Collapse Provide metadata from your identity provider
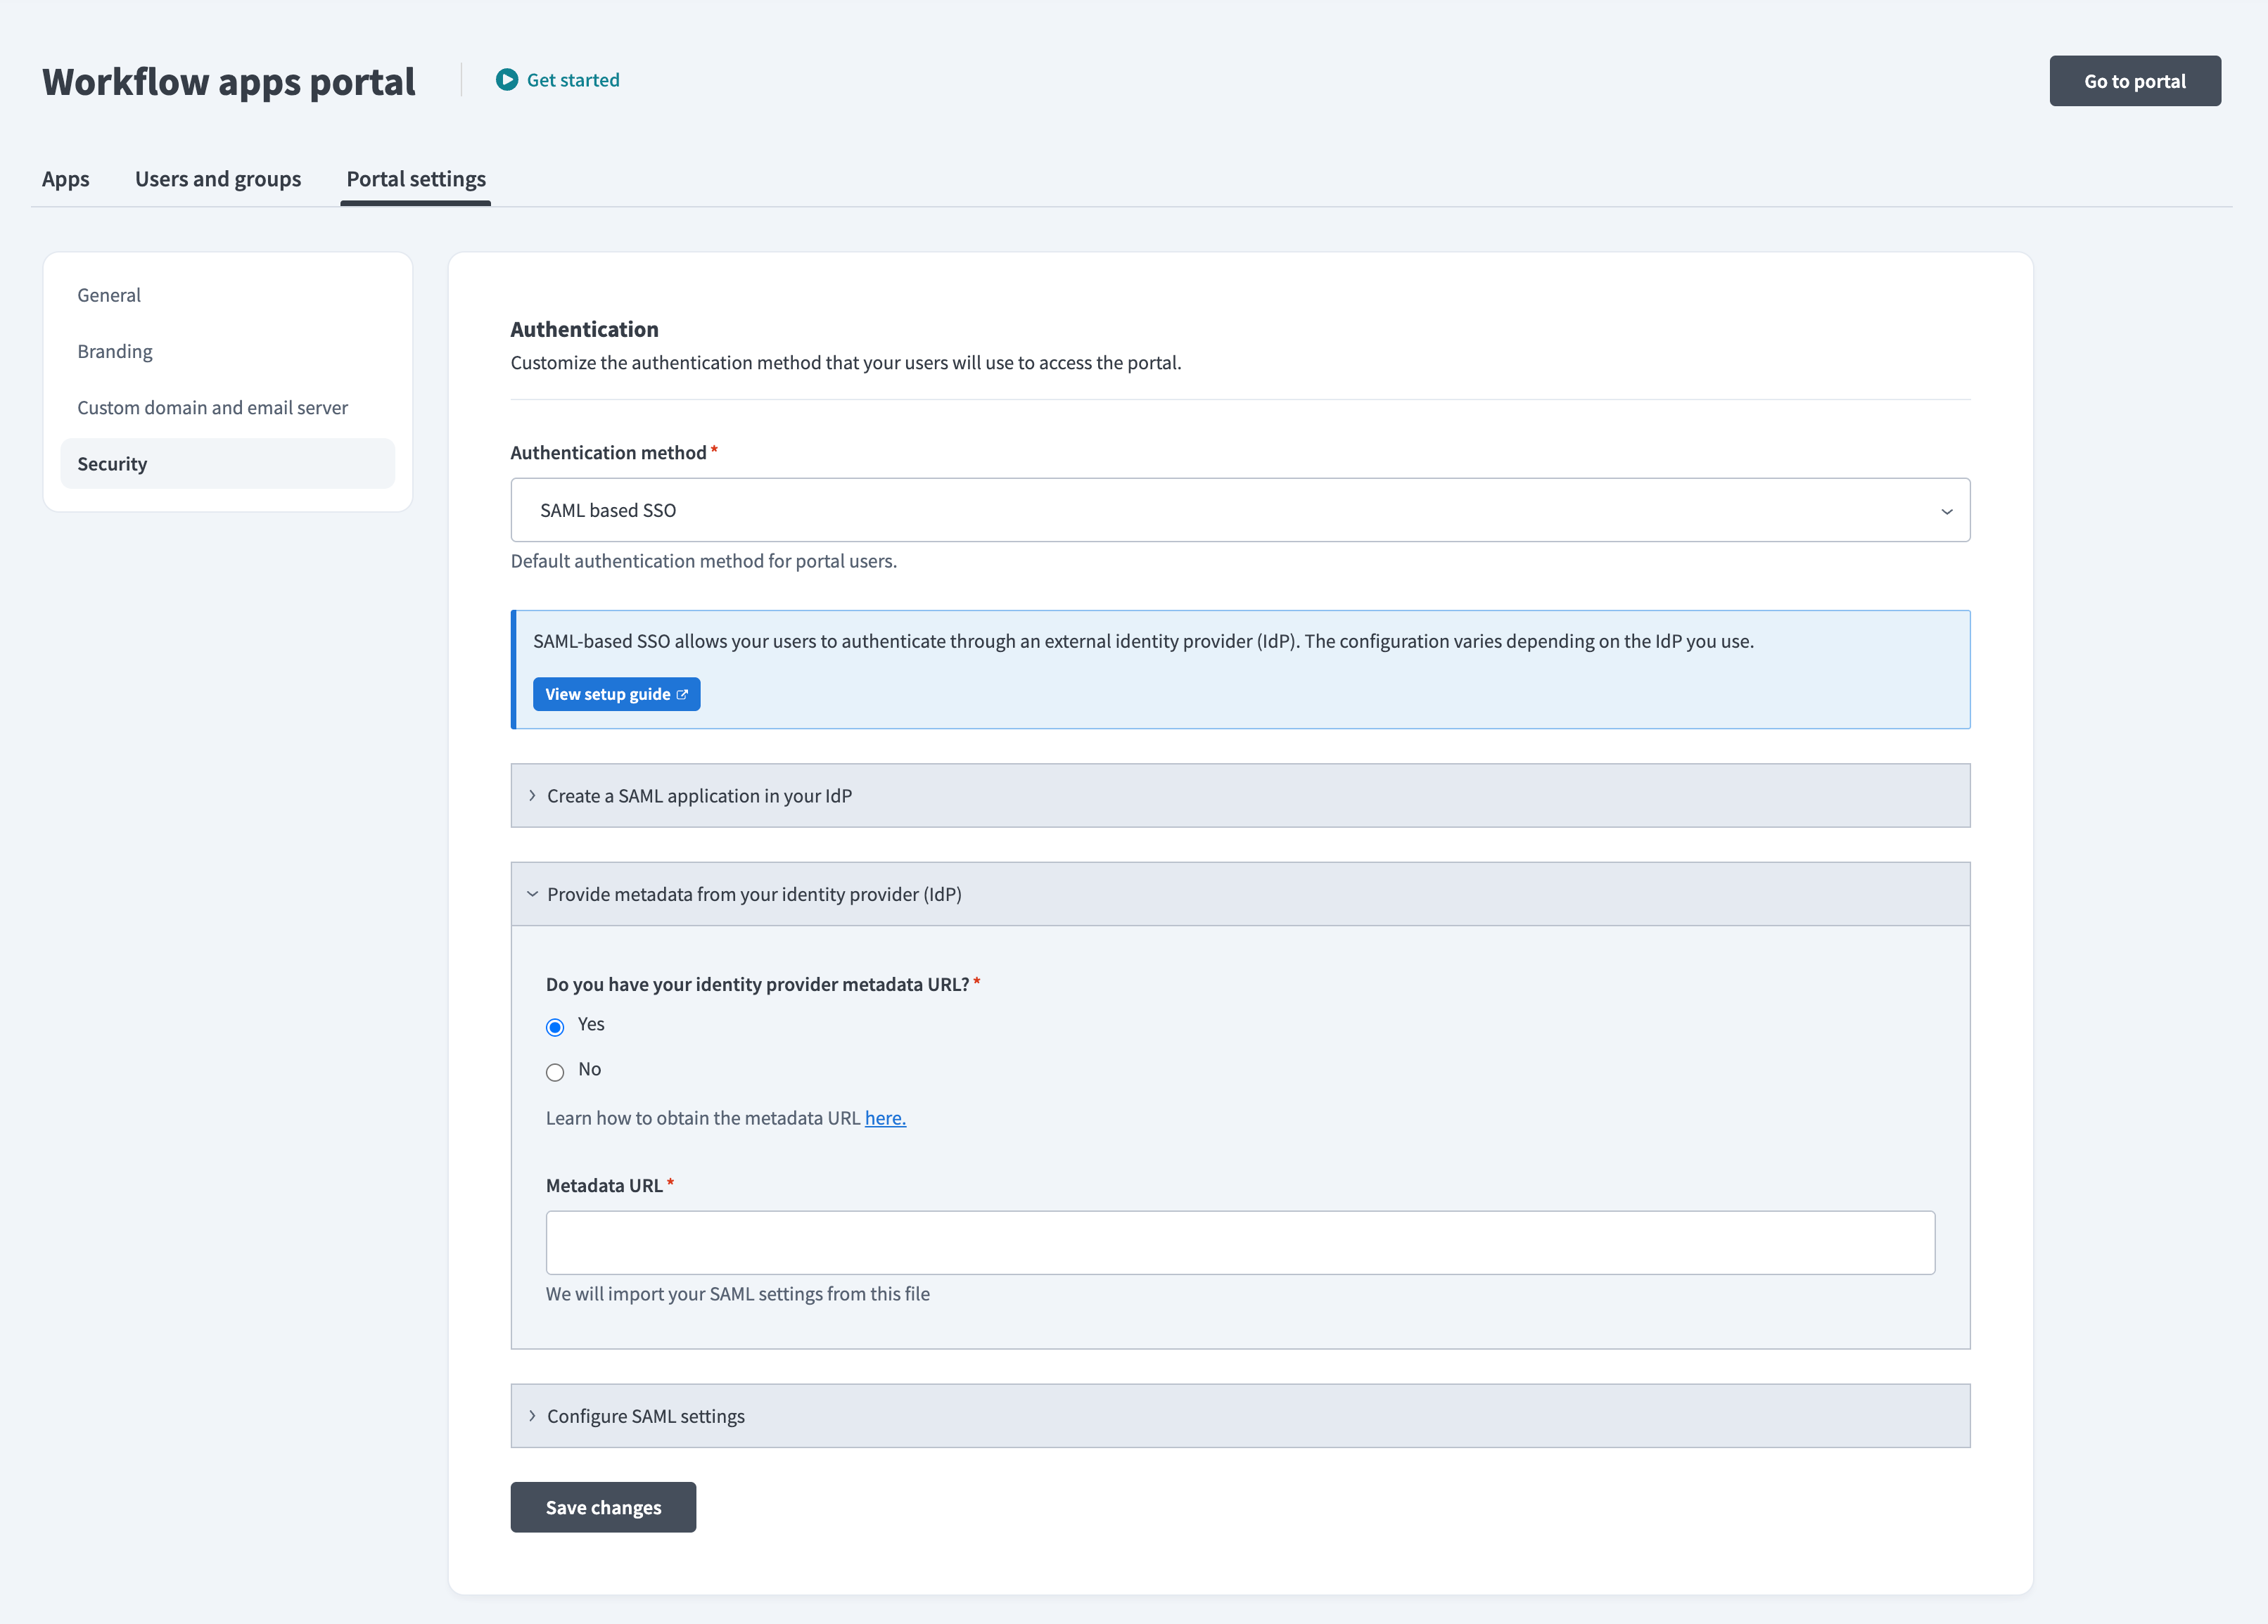The image size is (2268, 1624). pos(1240,894)
